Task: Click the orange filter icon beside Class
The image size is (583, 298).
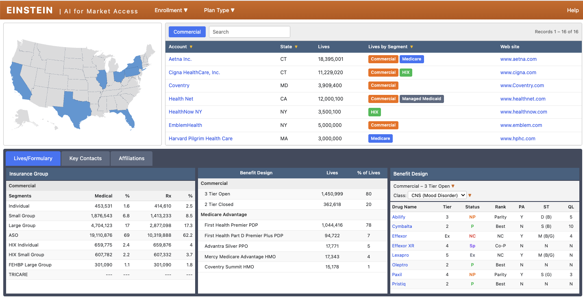Action: click(x=470, y=195)
